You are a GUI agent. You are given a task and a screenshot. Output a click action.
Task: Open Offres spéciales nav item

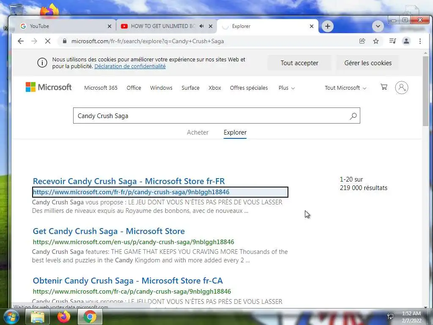pyautogui.click(x=249, y=88)
